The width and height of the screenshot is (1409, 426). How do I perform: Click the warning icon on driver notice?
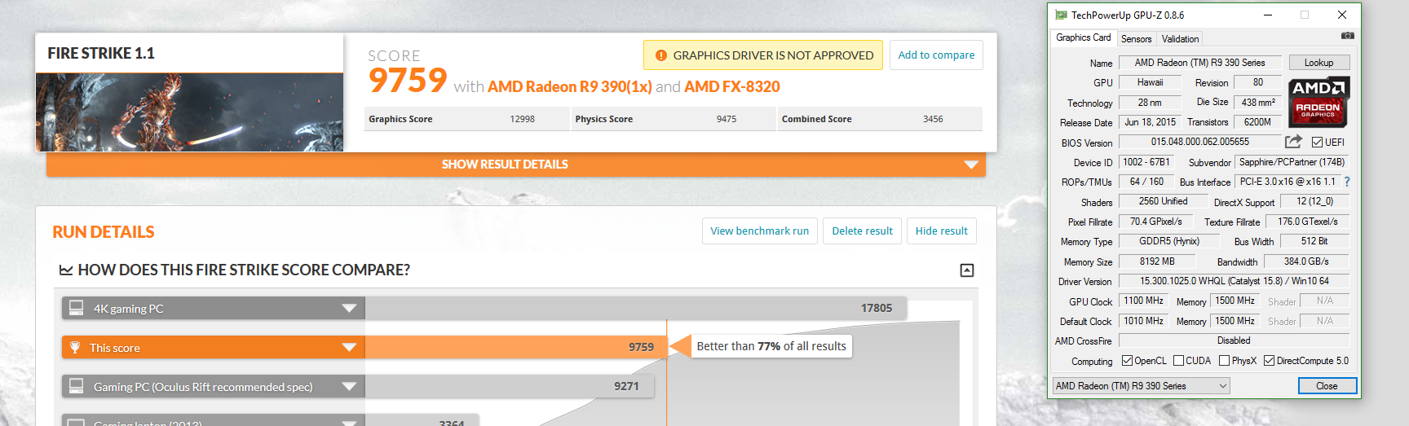click(661, 55)
